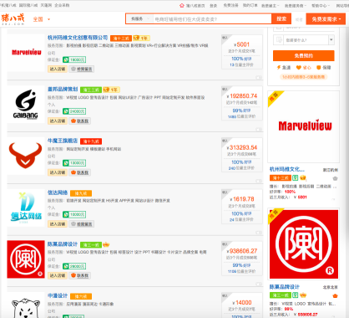Open 杭州玛维文化... link under sidebar ad
The width and height of the screenshot is (349, 318).
pyautogui.click(x=287, y=169)
